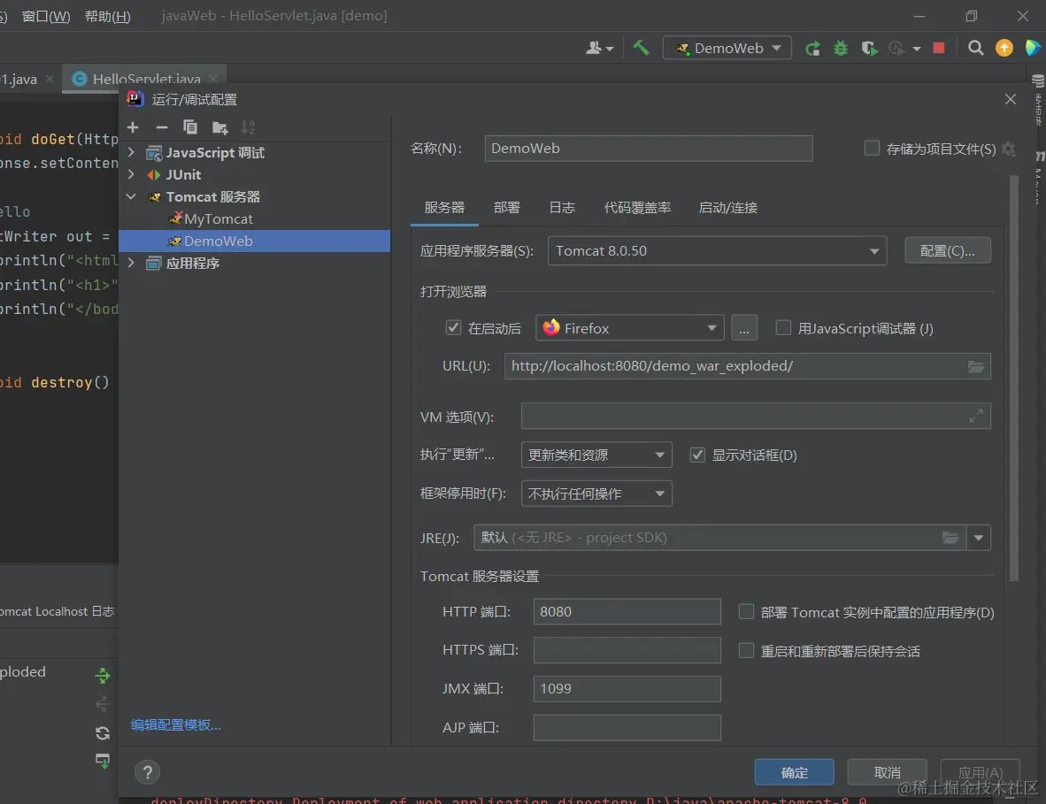
Task: Click the name input field DemoWeb
Action: [x=649, y=148]
